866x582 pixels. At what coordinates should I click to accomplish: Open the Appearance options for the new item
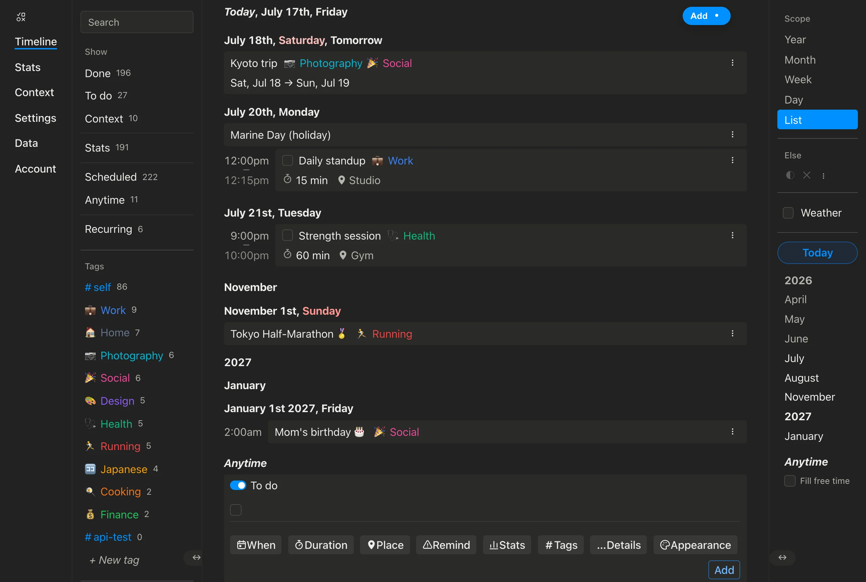coord(695,544)
